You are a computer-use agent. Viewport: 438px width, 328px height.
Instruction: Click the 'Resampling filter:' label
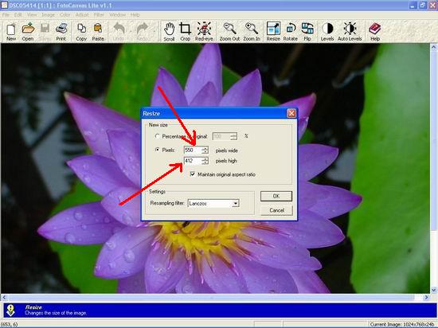(167, 203)
